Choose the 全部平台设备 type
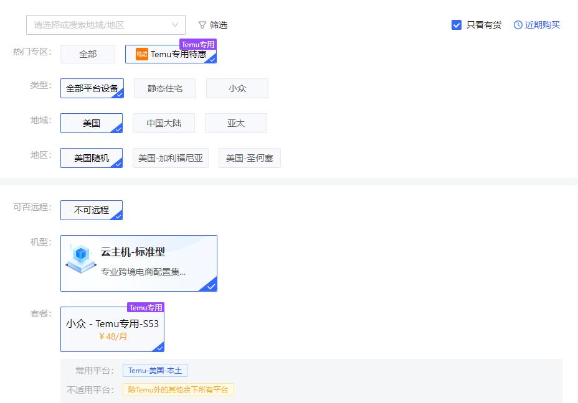This screenshot has height=403, width=578. [92, 88]
